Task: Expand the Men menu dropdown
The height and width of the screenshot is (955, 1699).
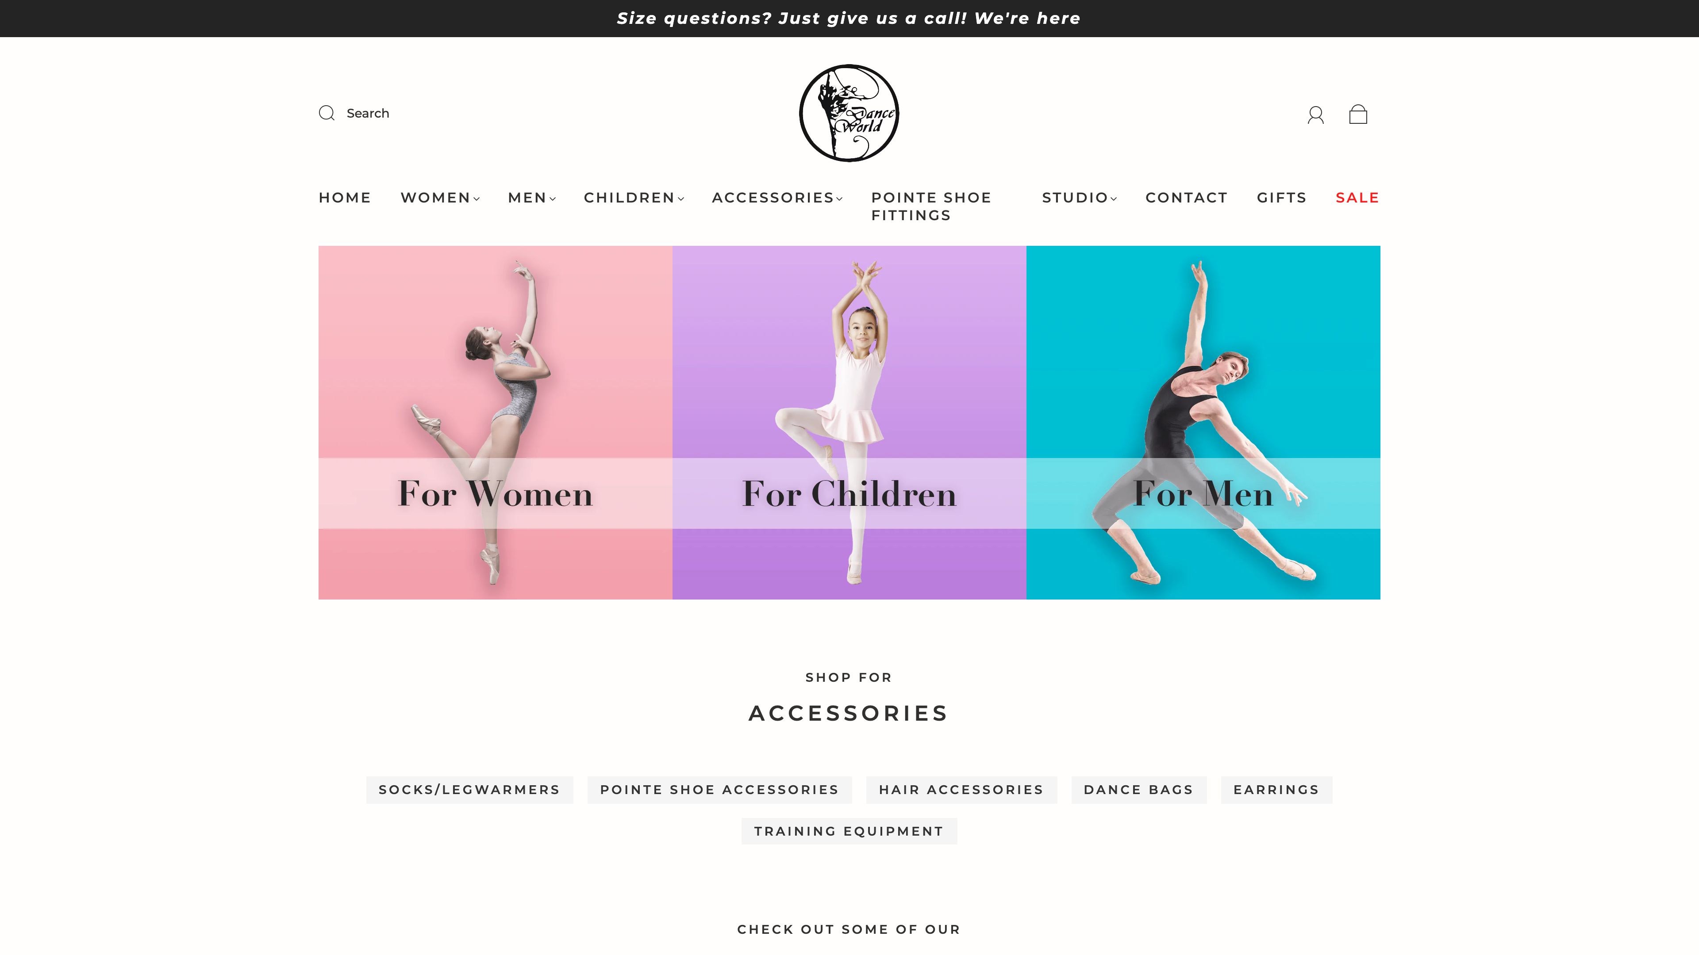Action: 531,198
